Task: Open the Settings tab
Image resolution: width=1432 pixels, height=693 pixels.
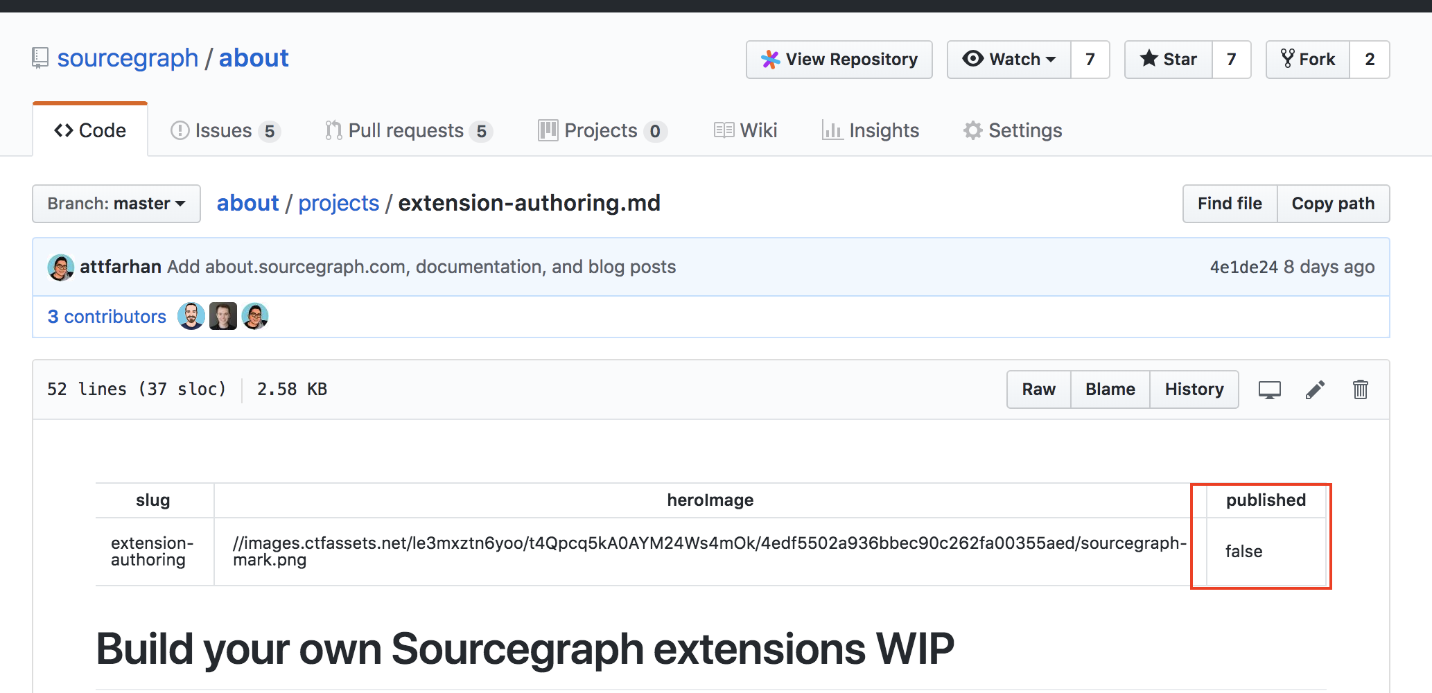Action: tap(1013, 130)
